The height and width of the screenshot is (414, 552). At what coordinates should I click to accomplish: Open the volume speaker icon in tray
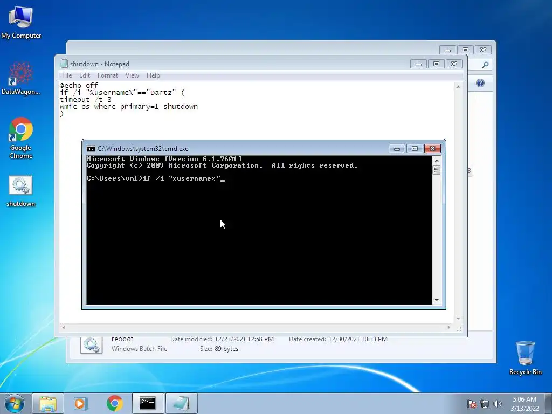coord(497,404)
